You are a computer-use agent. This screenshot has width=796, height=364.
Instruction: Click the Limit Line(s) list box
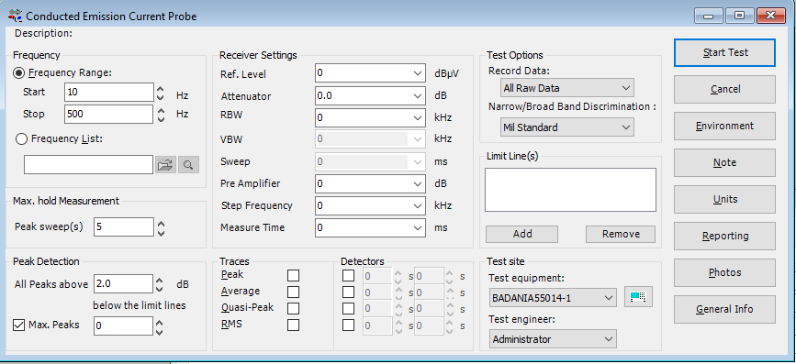coord(570,190)
